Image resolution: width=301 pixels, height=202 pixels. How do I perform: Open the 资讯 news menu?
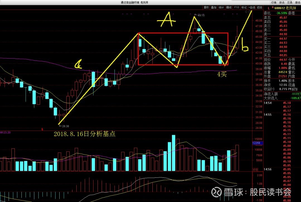(x=281, y=2)
